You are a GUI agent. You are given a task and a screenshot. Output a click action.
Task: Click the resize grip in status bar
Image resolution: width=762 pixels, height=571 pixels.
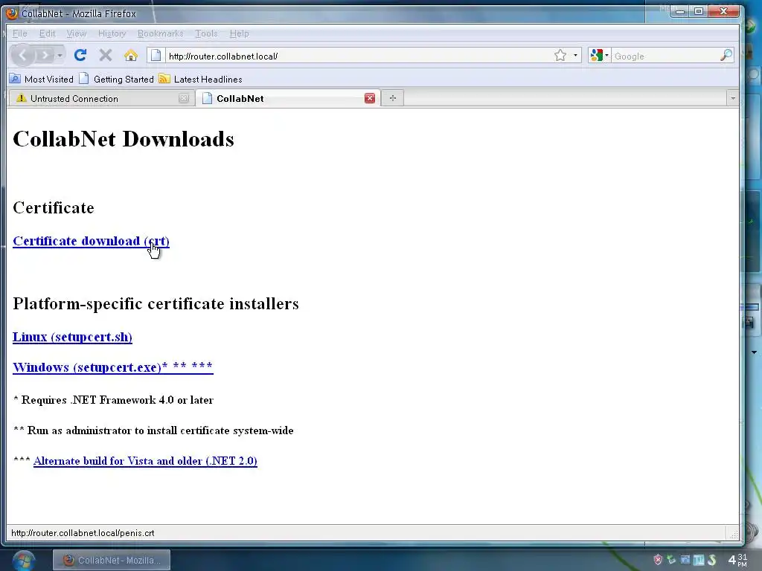[733, 534]
